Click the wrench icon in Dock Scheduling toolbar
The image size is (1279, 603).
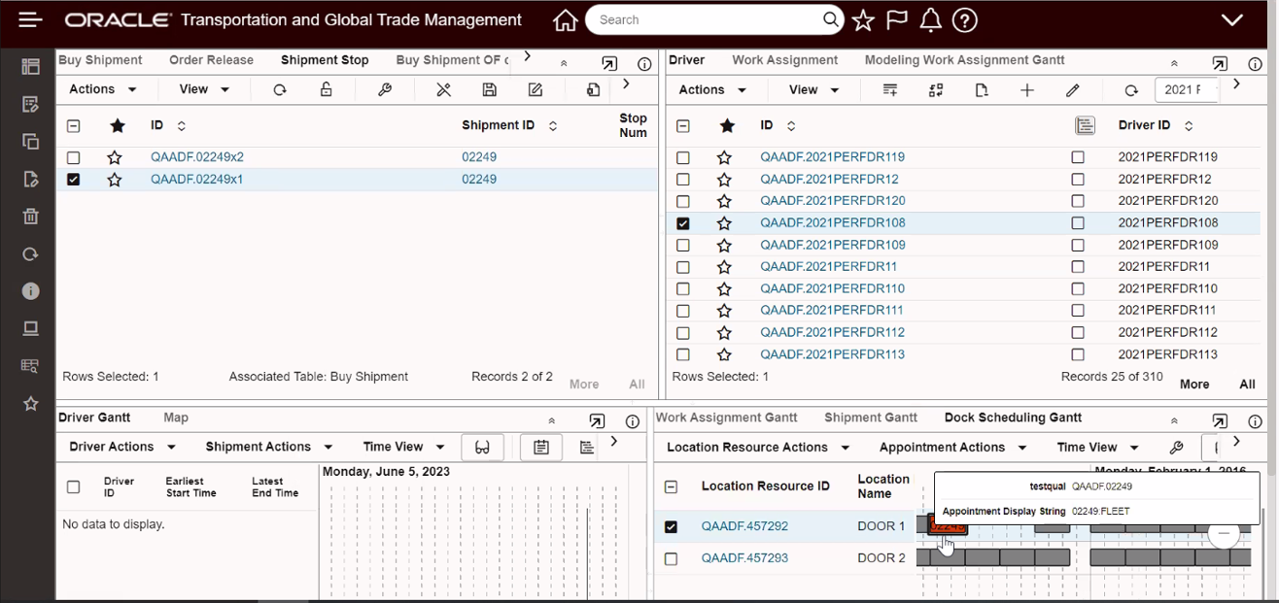point(1176,448)
